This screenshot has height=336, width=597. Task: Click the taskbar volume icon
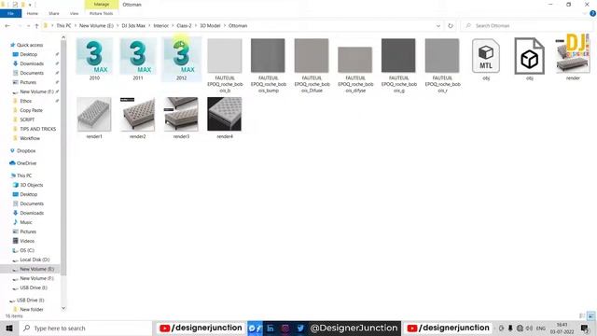pos(529,328)
